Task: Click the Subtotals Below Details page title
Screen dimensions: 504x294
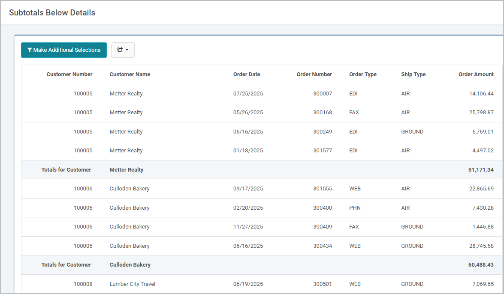Action: tap(52, 13)
